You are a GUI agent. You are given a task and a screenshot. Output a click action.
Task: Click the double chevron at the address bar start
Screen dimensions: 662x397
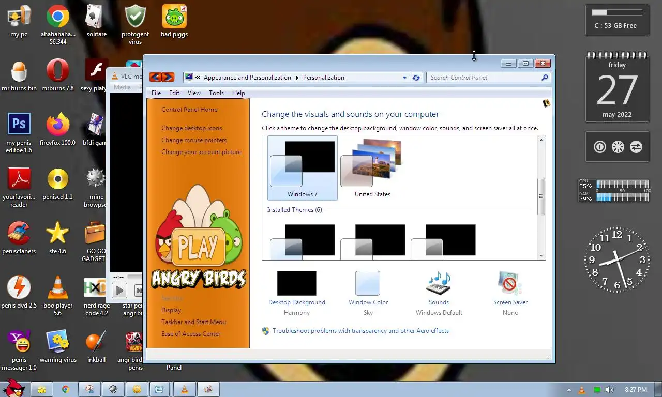[x=198, y=78]
